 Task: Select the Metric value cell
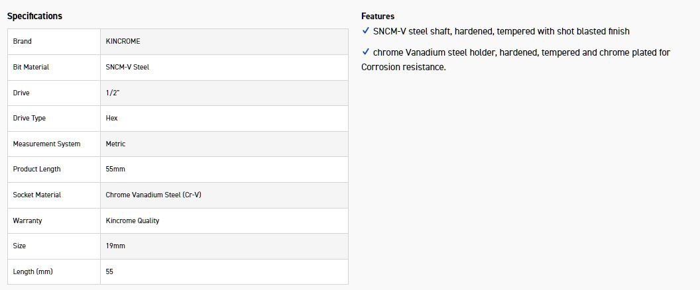[x=224, y=144]
